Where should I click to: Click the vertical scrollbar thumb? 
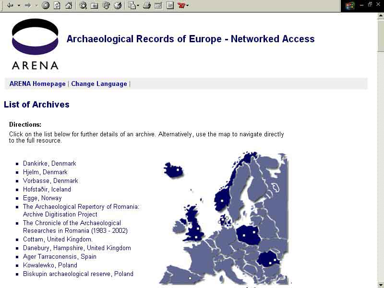pos(381,36)
